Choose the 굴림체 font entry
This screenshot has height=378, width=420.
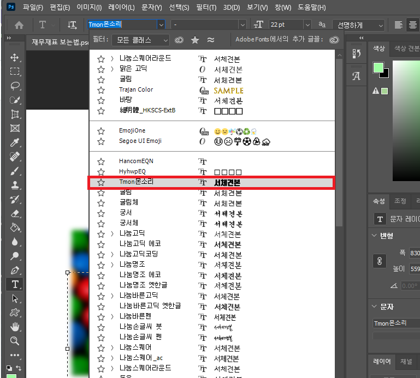[x=211, y=203]
